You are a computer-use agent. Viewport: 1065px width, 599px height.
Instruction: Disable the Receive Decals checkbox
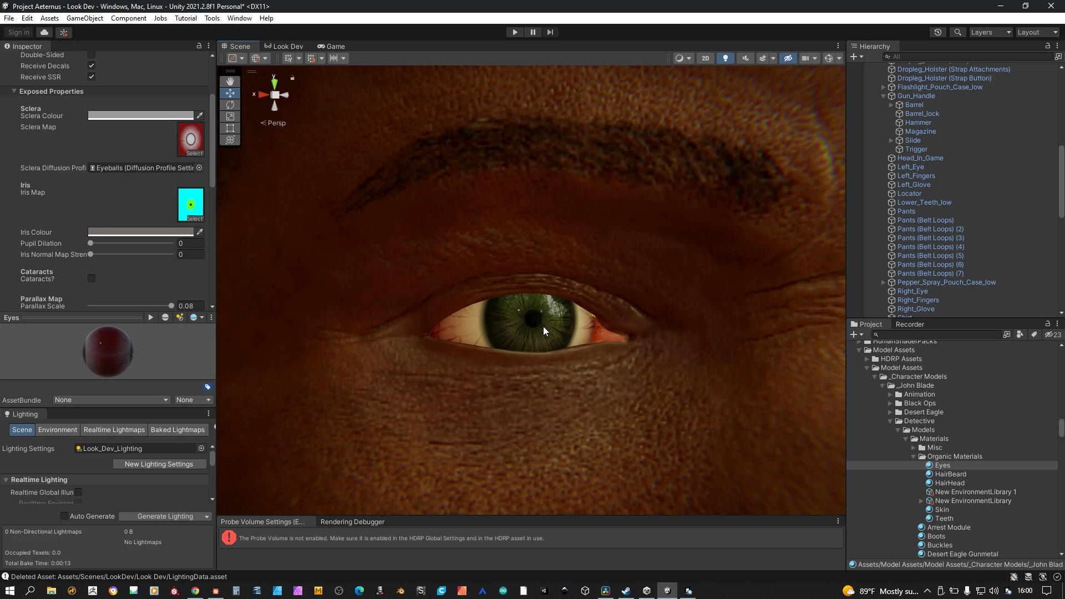click(92, 65)
